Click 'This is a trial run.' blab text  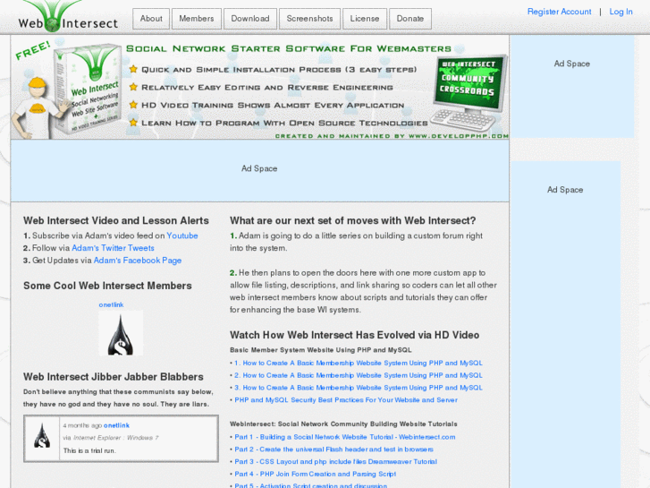pyautogui.click(x=89, y=450)
